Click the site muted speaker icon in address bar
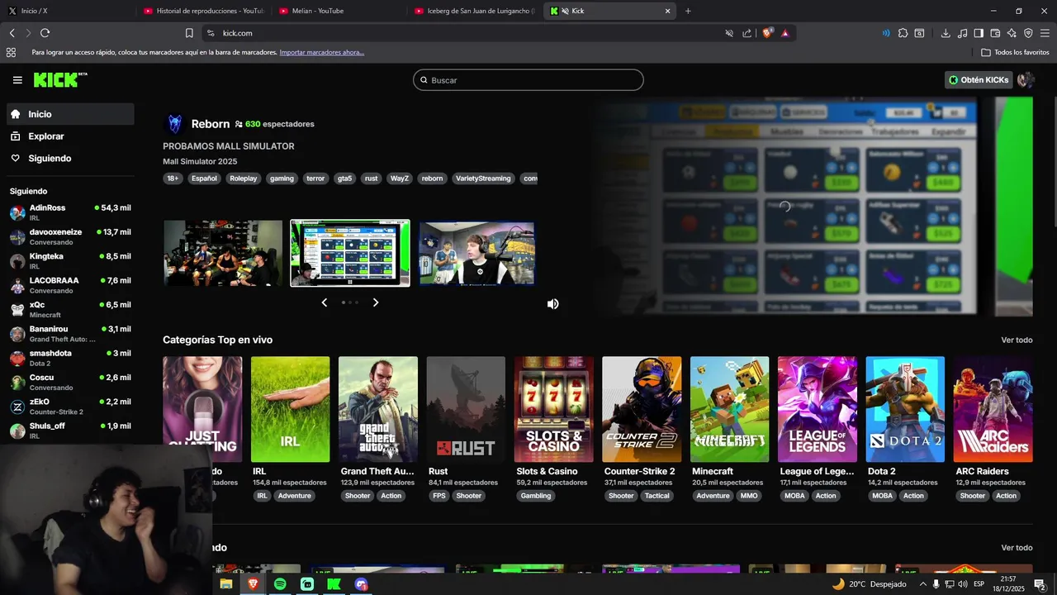 [729, 33]
